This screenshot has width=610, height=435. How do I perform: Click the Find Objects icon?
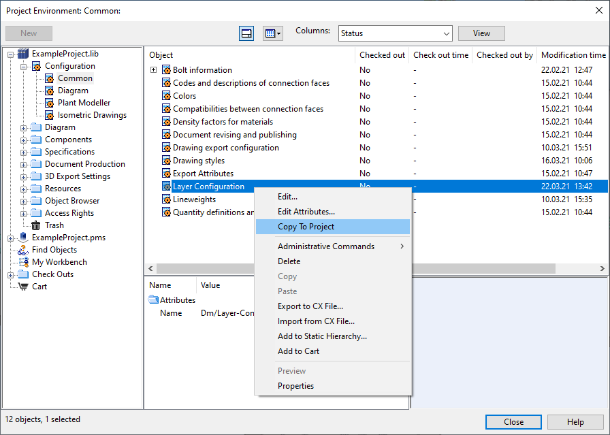[23, 250]
